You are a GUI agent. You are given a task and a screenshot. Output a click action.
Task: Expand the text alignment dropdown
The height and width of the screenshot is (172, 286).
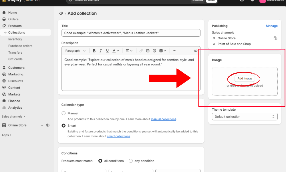pos(129,51)
